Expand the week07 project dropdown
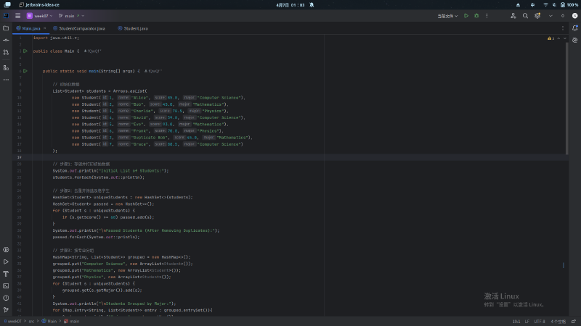The height and width of the screenshot is (326, 581). [x=40, y=16]
